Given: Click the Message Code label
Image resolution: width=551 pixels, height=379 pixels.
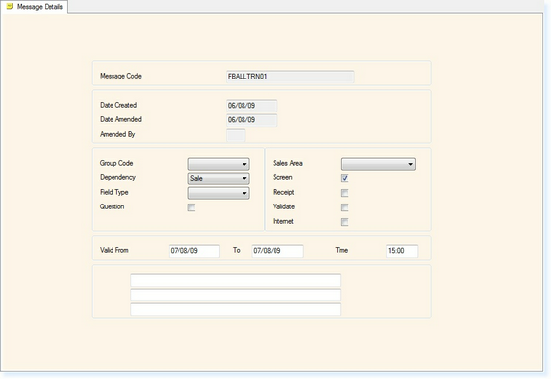Looking at the screenshot, I should (120, 76).
